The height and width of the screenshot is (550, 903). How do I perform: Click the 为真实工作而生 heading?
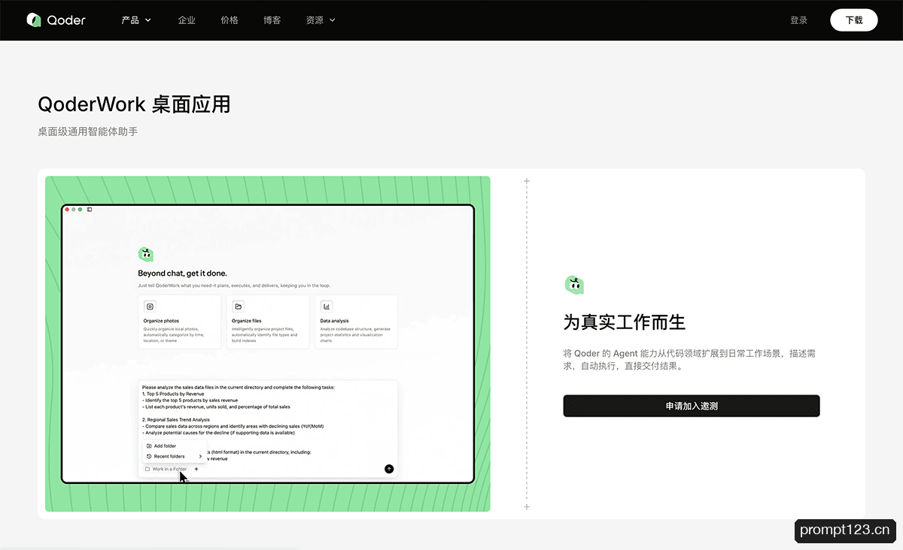pyautogui.click(x=625, y=323)
